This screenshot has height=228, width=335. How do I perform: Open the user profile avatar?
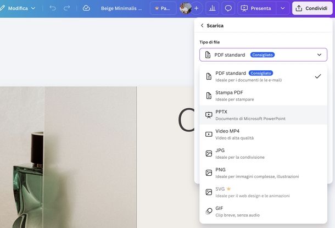pos(185,8)
